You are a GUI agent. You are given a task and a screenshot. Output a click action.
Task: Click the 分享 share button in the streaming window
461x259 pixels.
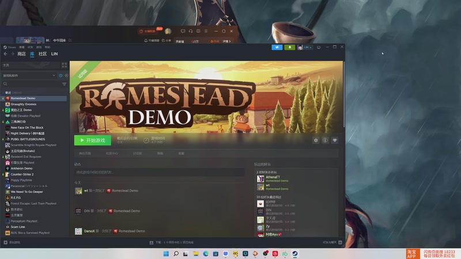(166, 40)
